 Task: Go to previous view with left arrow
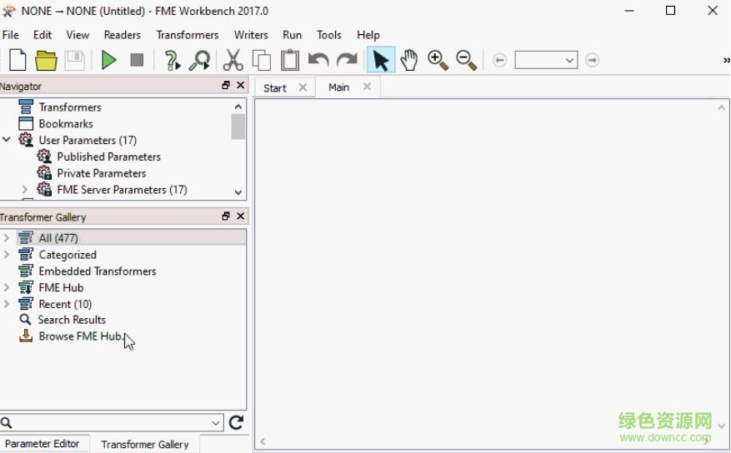[x=499, y=60]
